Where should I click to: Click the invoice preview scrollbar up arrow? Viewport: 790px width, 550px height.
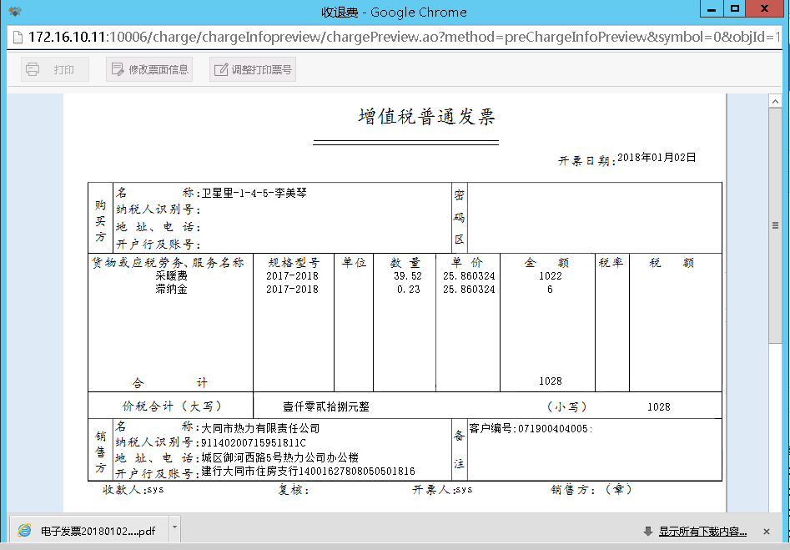coord(775,100)
